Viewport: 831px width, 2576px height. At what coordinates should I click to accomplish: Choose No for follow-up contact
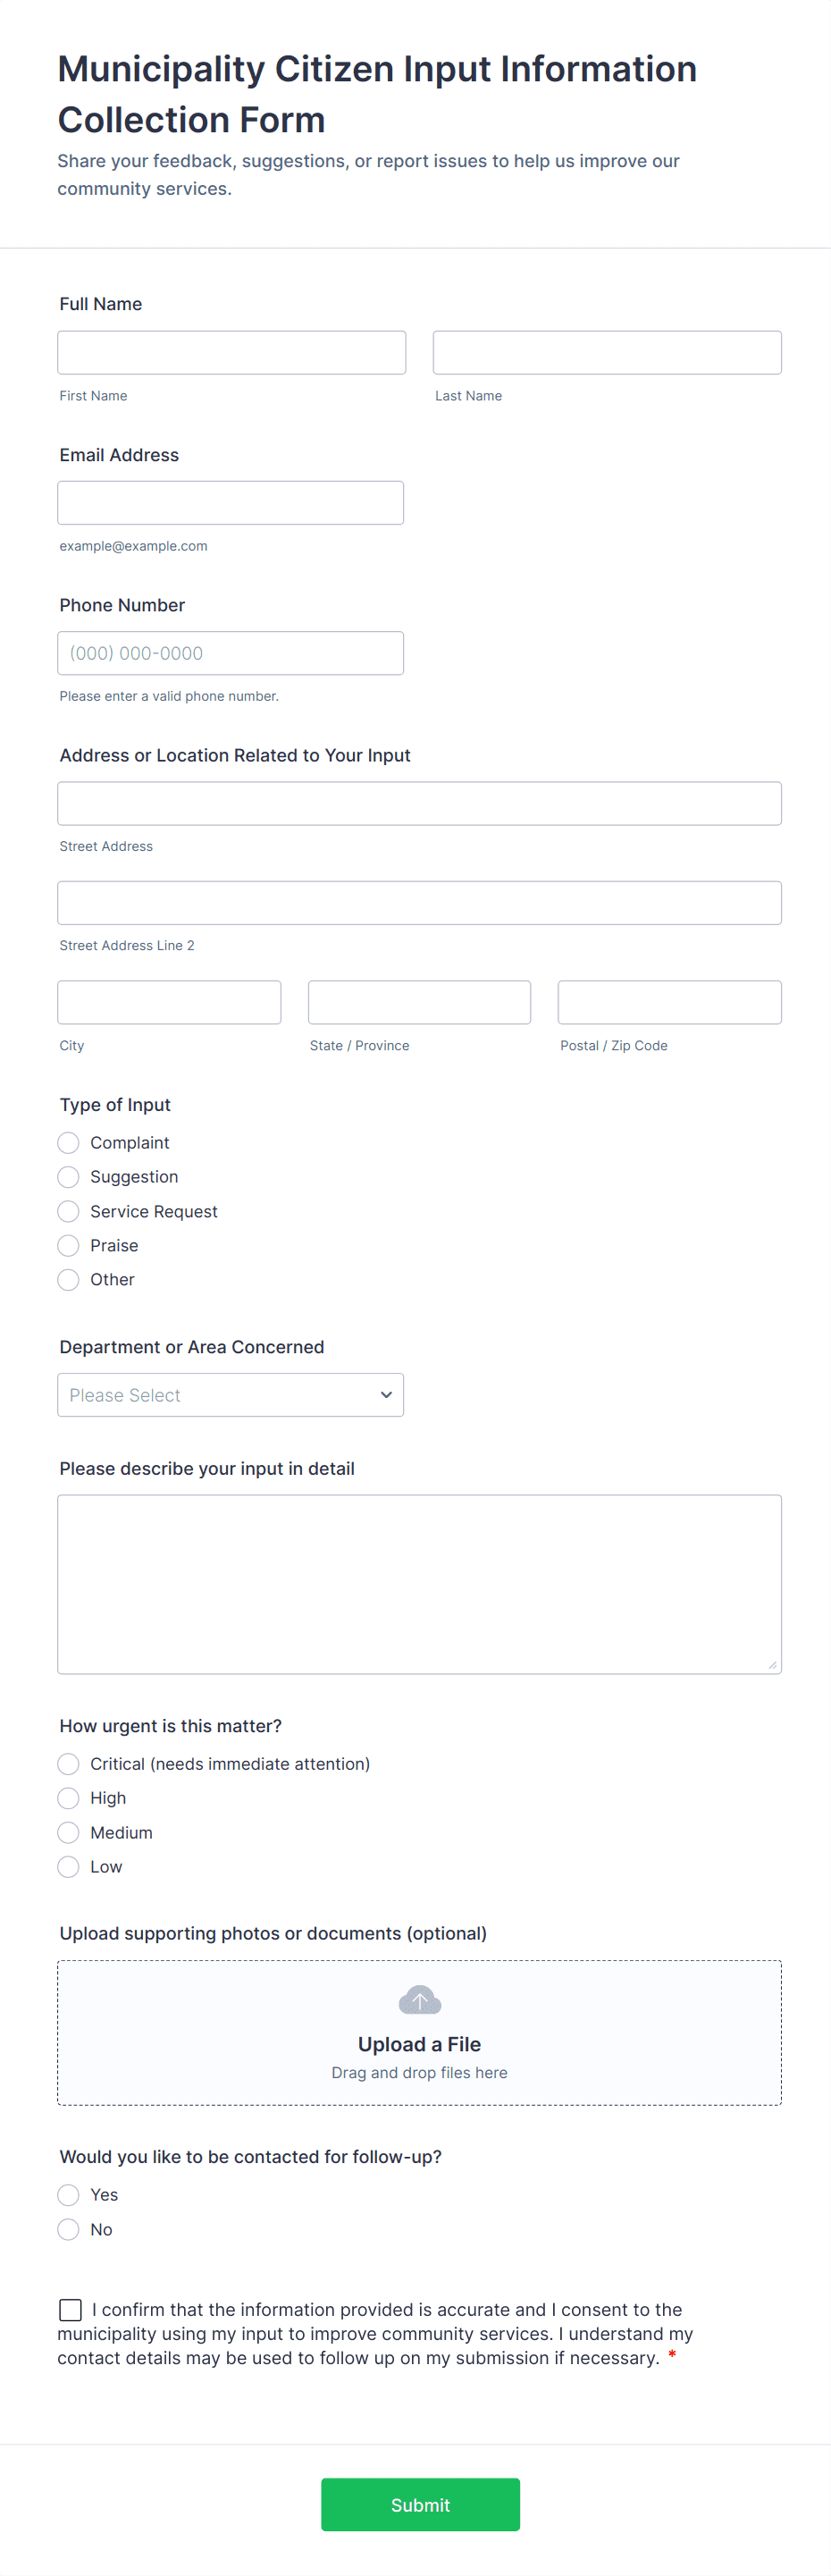[67, 2229]
